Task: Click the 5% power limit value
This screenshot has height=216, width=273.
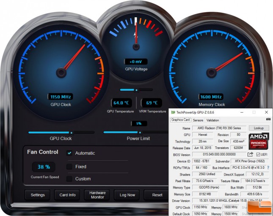Action: (139, 124)
